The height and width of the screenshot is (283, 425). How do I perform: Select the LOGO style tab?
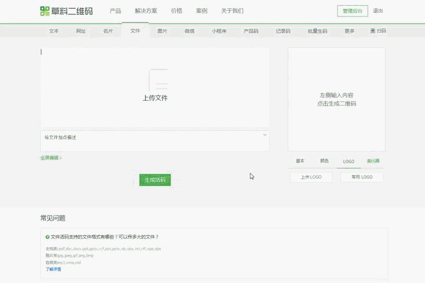349,162
